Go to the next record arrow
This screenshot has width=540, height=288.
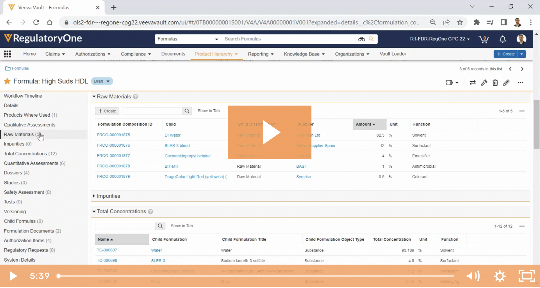522,69
